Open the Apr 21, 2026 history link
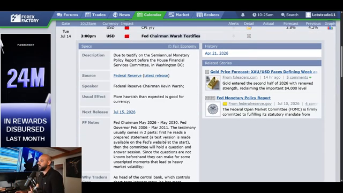 click(x=217, y=53)
